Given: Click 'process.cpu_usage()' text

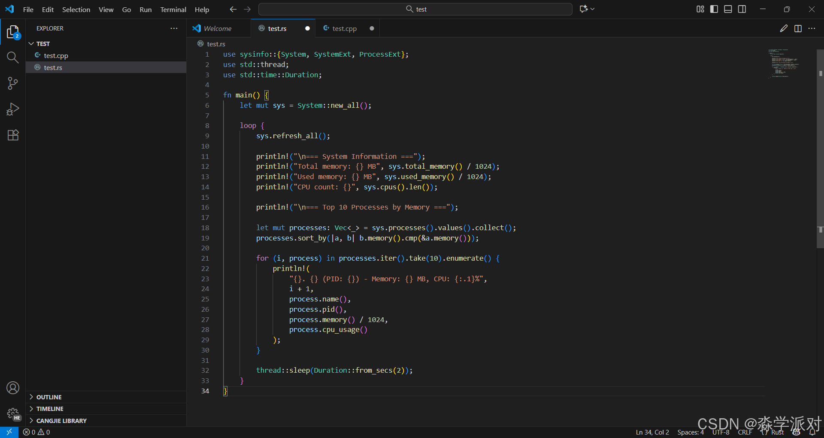Looking at the screenshot, I should click(x=328, y=329).
